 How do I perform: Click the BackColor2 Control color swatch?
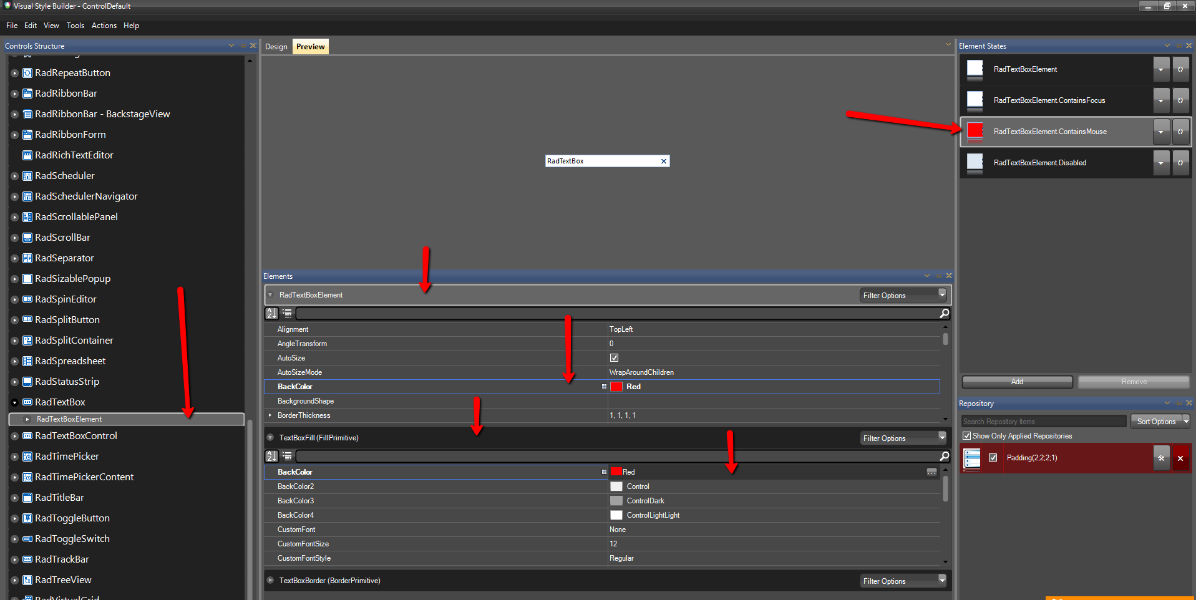(x=616, y=486)
